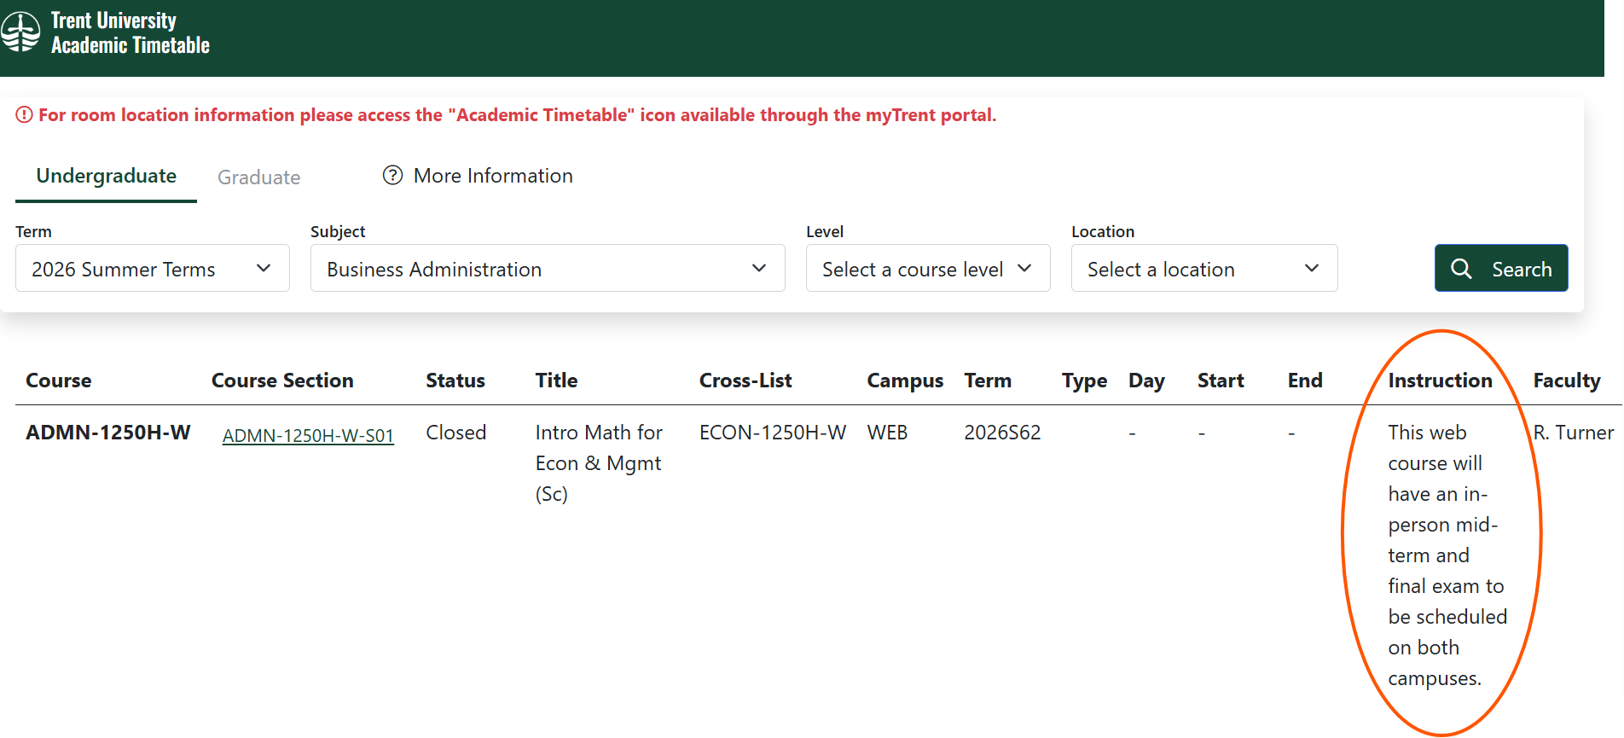Image resolution: width=1624 pixels, height=738 pixels.
Task: Click the Closed status cell
Action: pyautogui.click(x=456, y=433)
